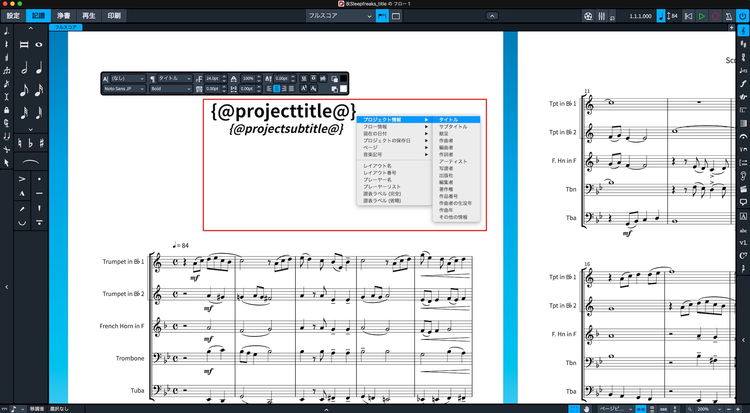
Task: Expand the 200% zoom dropdown
Action: (x=708, y=409)
